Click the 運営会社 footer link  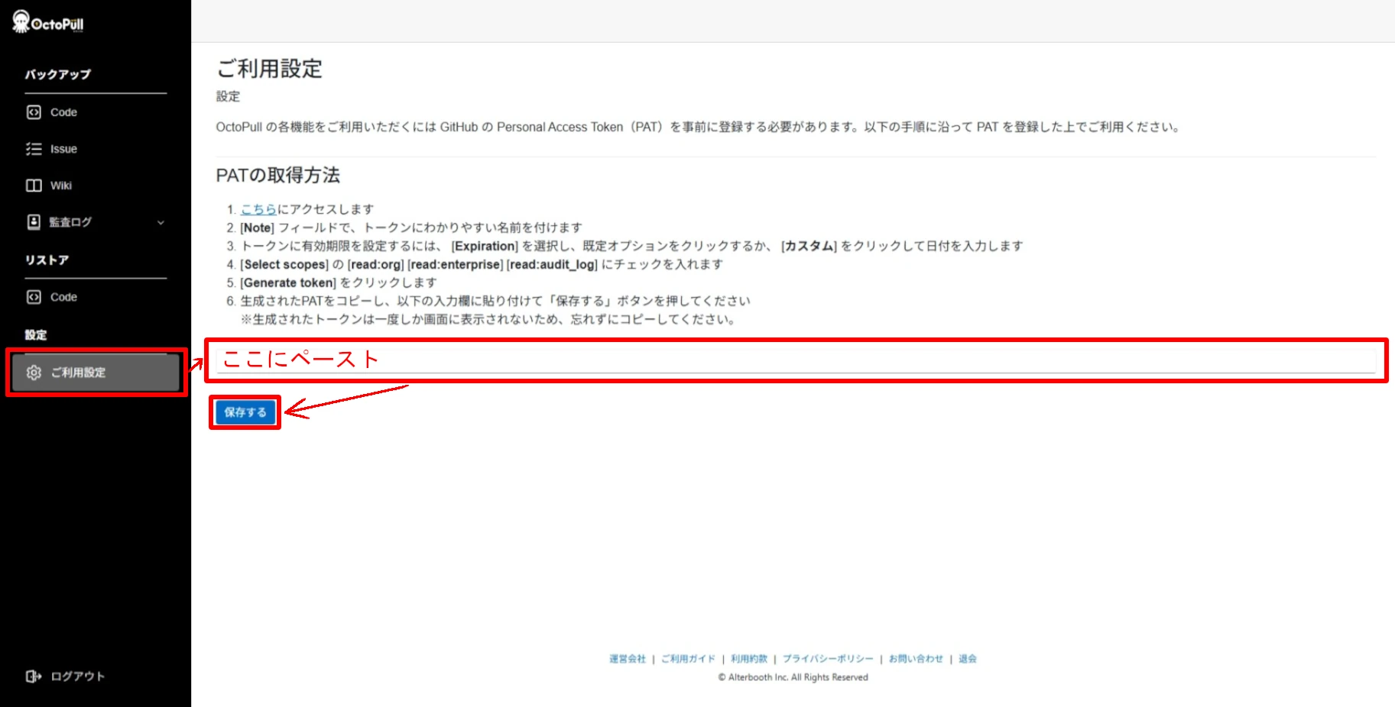[x=627, y=658]
